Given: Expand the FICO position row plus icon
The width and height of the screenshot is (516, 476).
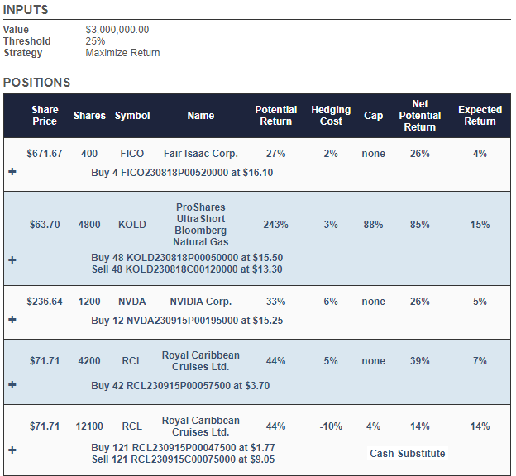Looking at the screenshot, I should point(12,172).
